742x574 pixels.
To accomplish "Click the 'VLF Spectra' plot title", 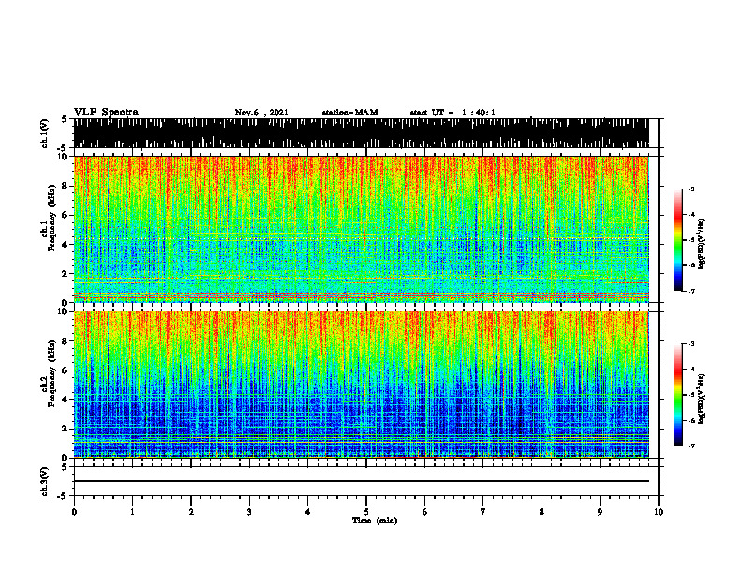I will pyautogui.click(x=106, y=112).
